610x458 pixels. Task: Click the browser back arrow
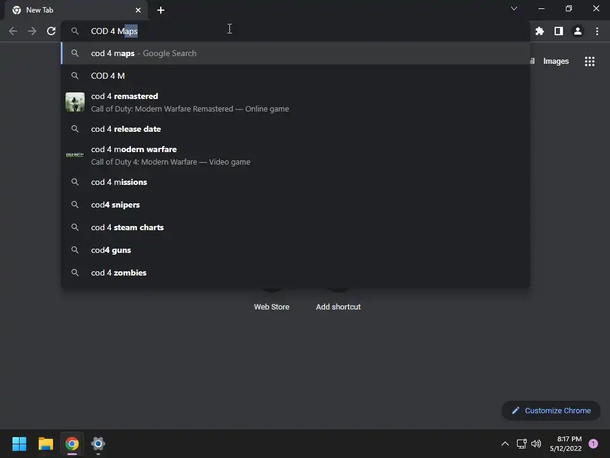13,31
